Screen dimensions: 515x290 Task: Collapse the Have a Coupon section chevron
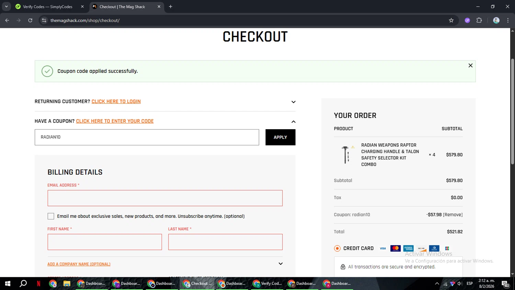coord(293,121)
